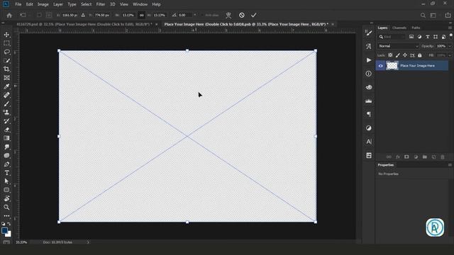
Task: Toggle lock position icon
Action: [x=405, y=55]
